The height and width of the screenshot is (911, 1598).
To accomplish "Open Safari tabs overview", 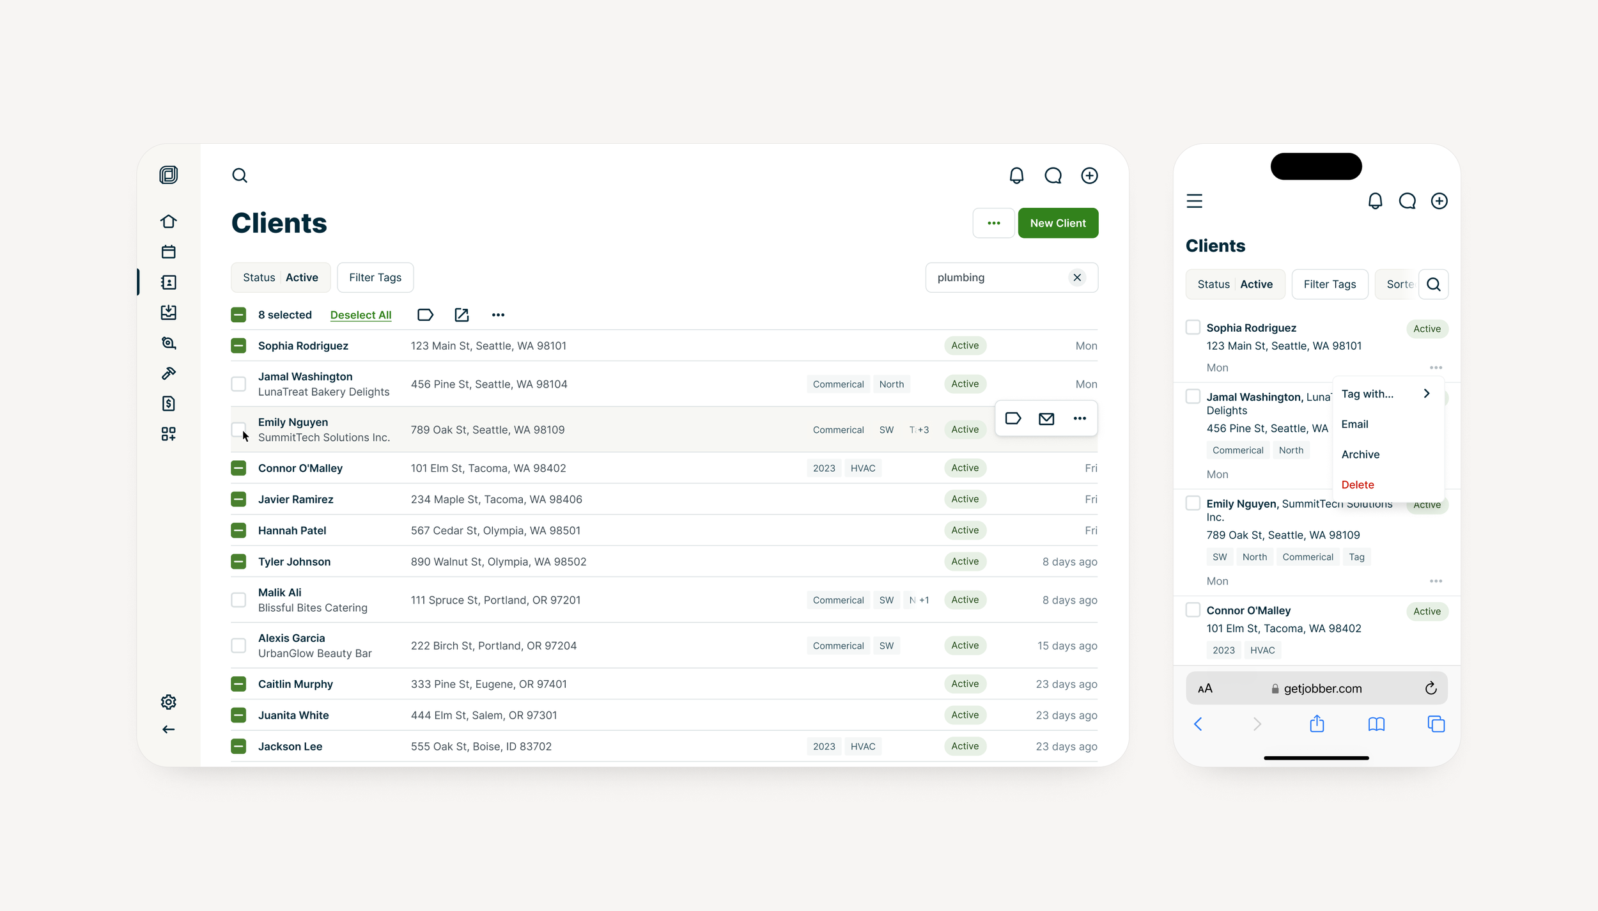I will click(1436, 724).
